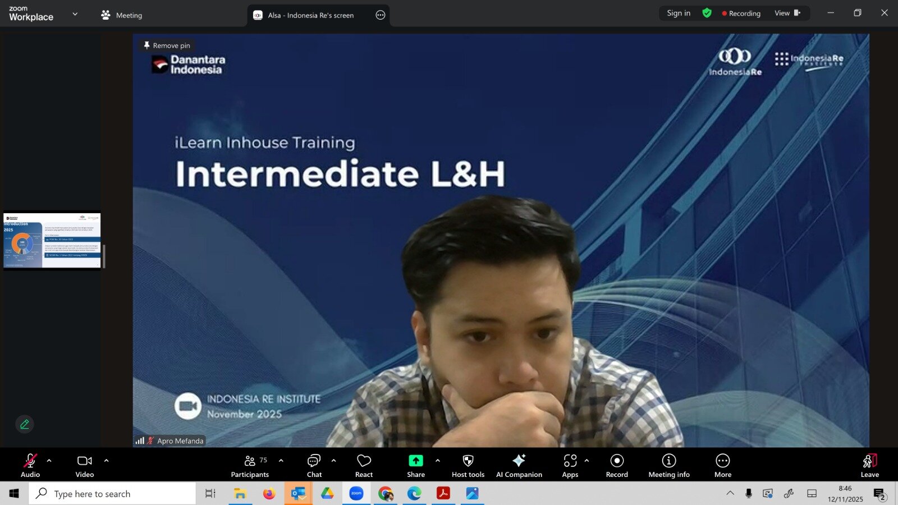Viewport: 898px width, 505px height.
Task: Open the React emoji menu
Action: [x=364, y=465]
